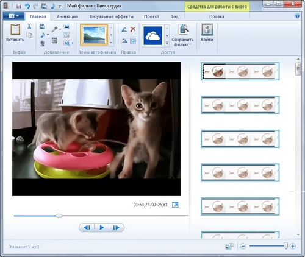Image resolution: width=305 pixels, height=257 pixels.
Task: Click the Play button
Action: click(102, 228)
